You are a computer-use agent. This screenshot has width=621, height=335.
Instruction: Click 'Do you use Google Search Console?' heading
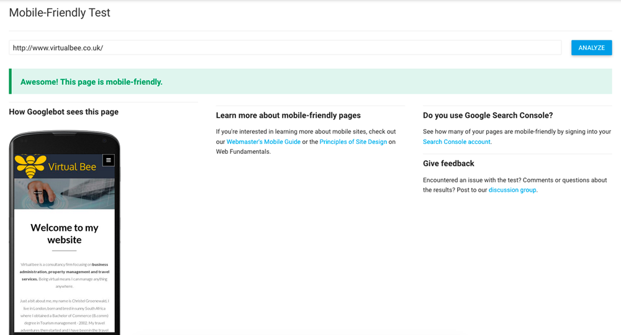point(488,115)
